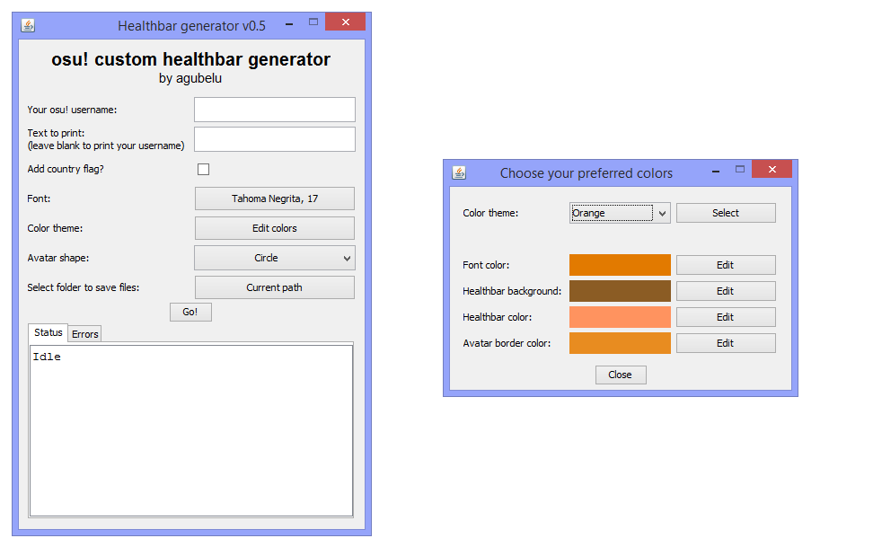Tick the Add country flag checkbox
Screen dimensions: 873x547
pos(203,170)
